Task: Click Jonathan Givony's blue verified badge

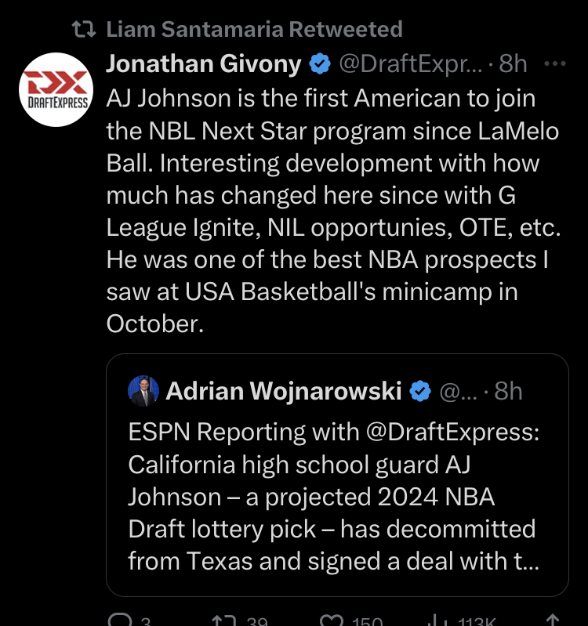Action: pyautogui.click(x=320, y=63)
